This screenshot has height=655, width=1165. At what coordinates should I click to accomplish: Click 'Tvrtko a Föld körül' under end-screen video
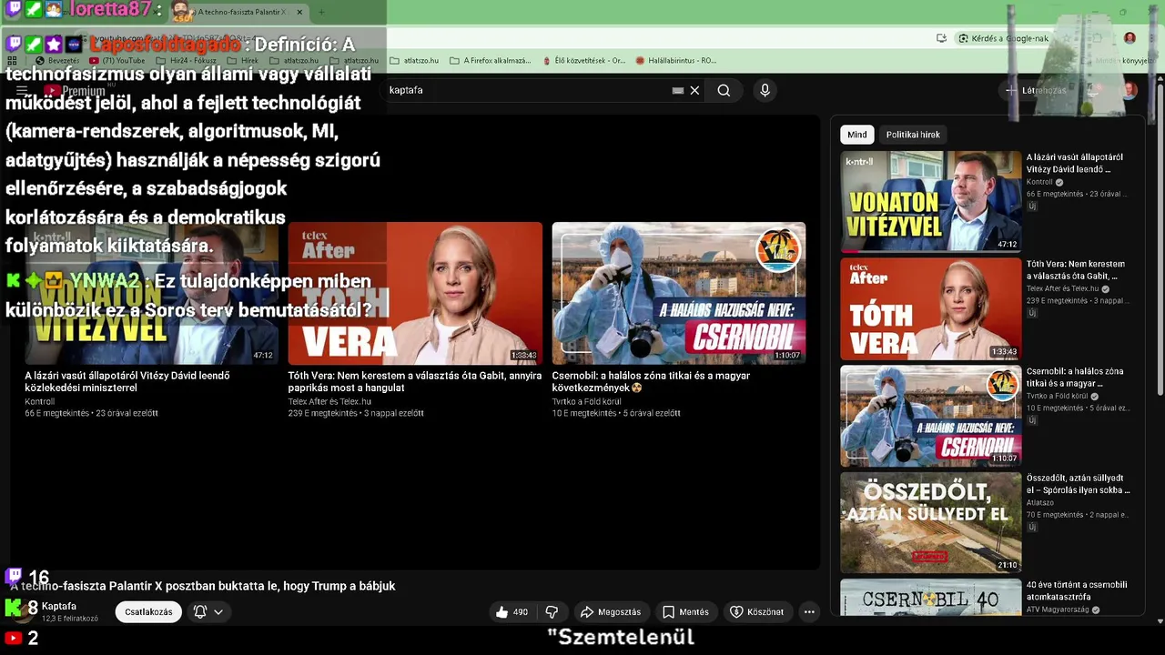click(x=587, y=401)
